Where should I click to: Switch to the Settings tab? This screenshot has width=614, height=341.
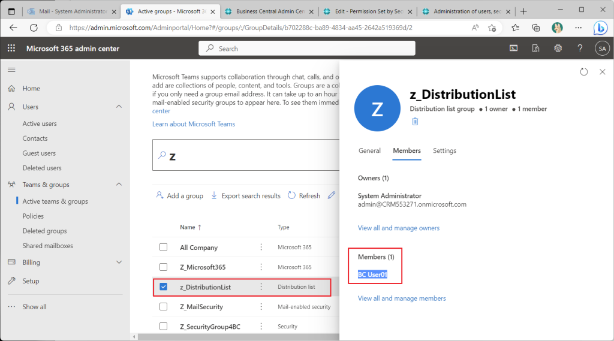pyautogui.click(x=444, y=150)
